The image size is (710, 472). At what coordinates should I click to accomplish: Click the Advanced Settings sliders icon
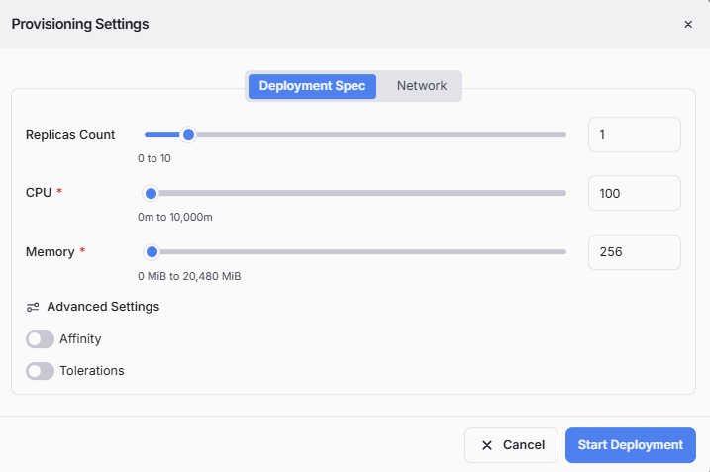[33, 308]
